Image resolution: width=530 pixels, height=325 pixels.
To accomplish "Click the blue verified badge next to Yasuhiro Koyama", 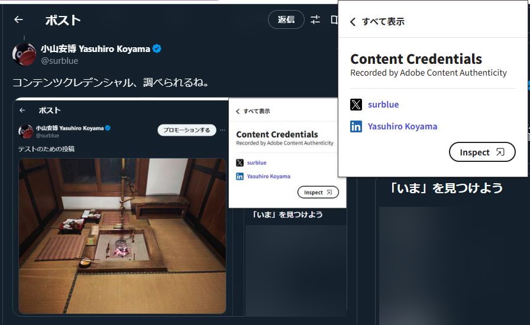I will [157, 49].
